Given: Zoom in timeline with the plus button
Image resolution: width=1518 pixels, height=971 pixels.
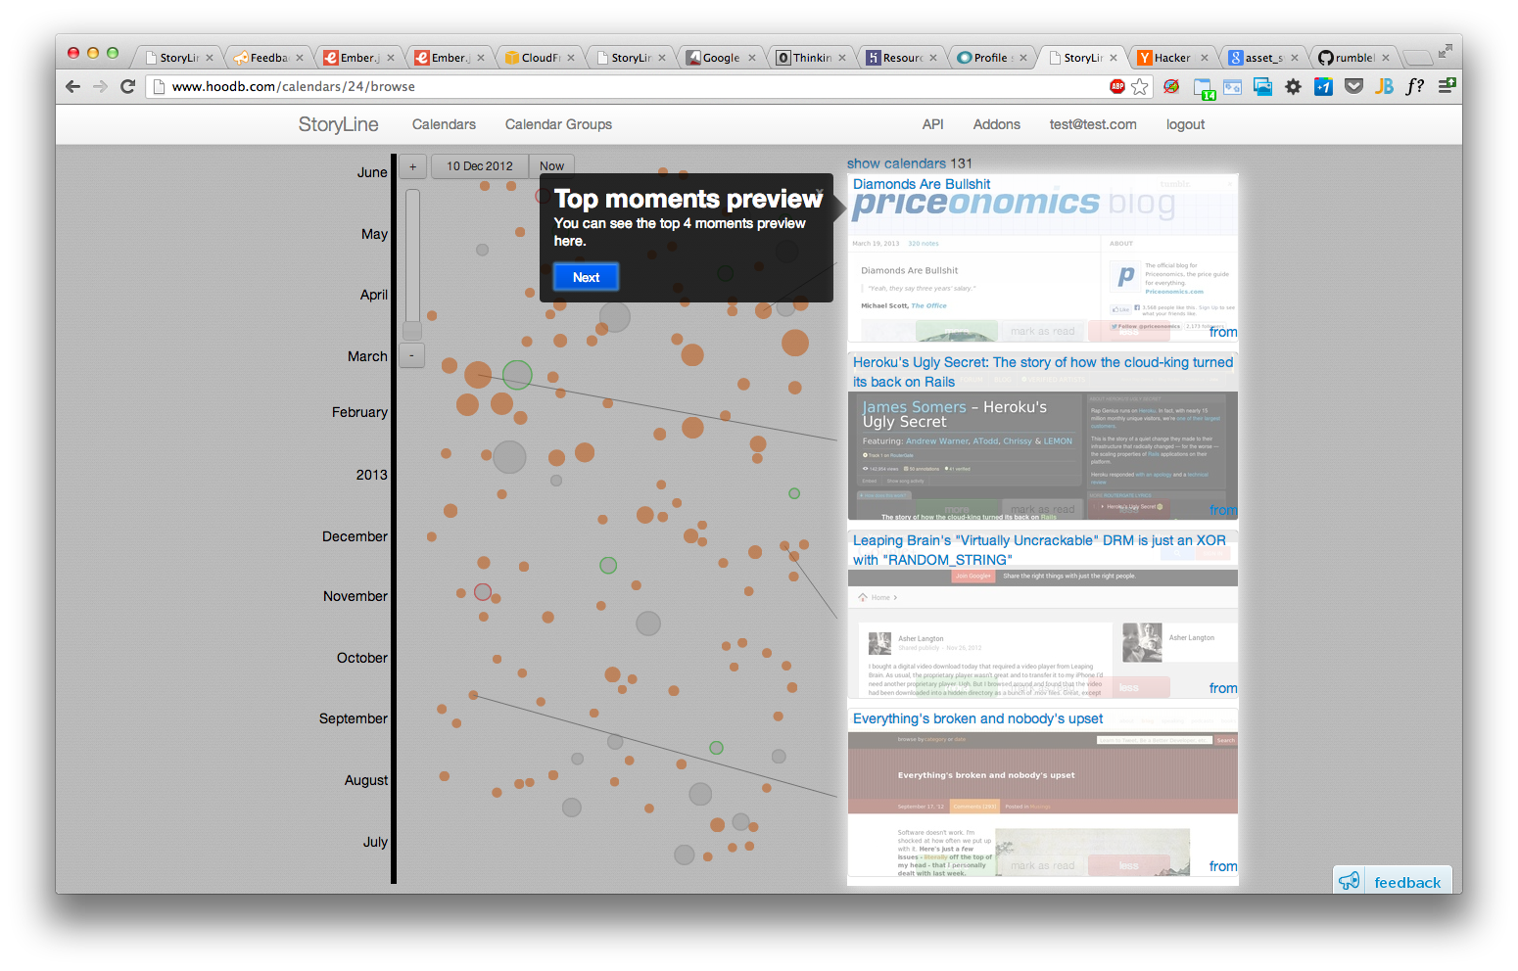Looking at the screenshot, I should coord(412,166).
